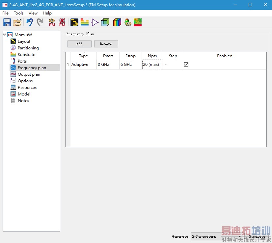This screenshot has width=272, height=243.
Task: Open the Tools menu
Action: 18,13
